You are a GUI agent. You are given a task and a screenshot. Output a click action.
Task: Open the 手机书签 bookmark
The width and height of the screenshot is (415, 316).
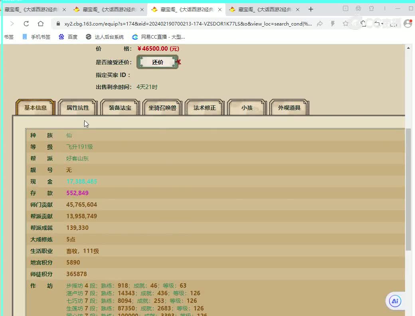(36, 37)
